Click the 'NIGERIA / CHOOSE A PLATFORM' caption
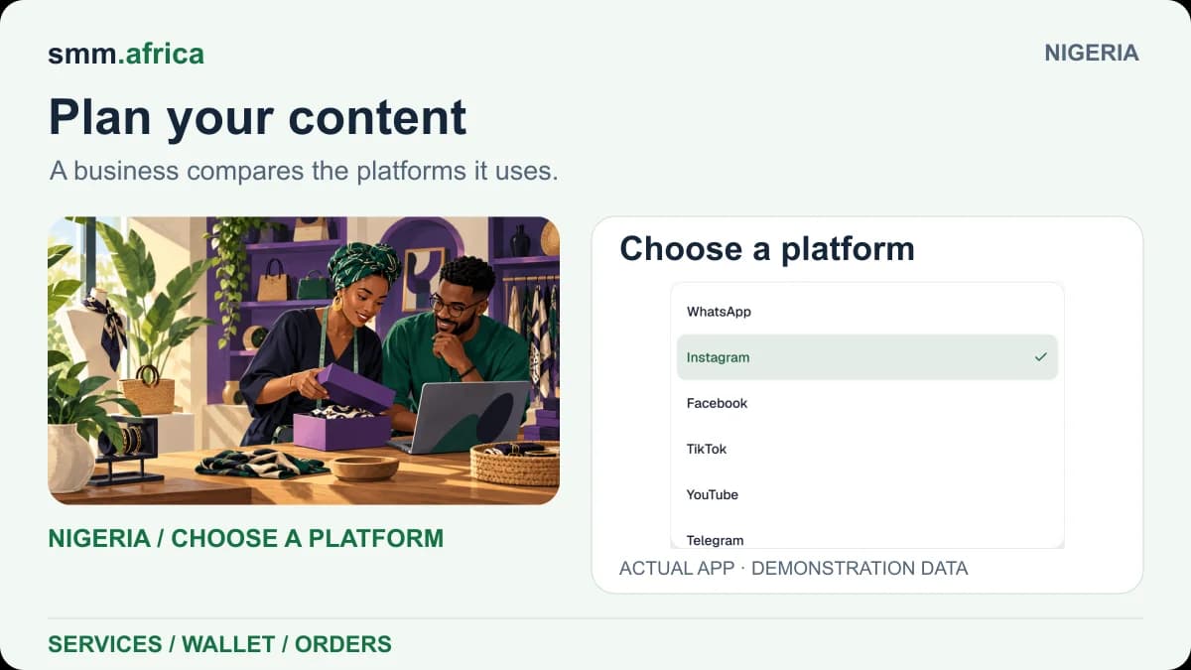Image resolution: width=1191 pixels, height=670 pixels. [246, 538]
